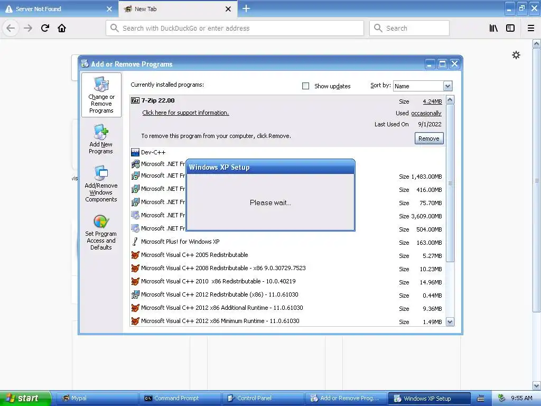The height and width of the screenshot is (406, 541).
Task: Click Visual C++ 2010 x86 Redistributable icon
Action: point(135,281)
